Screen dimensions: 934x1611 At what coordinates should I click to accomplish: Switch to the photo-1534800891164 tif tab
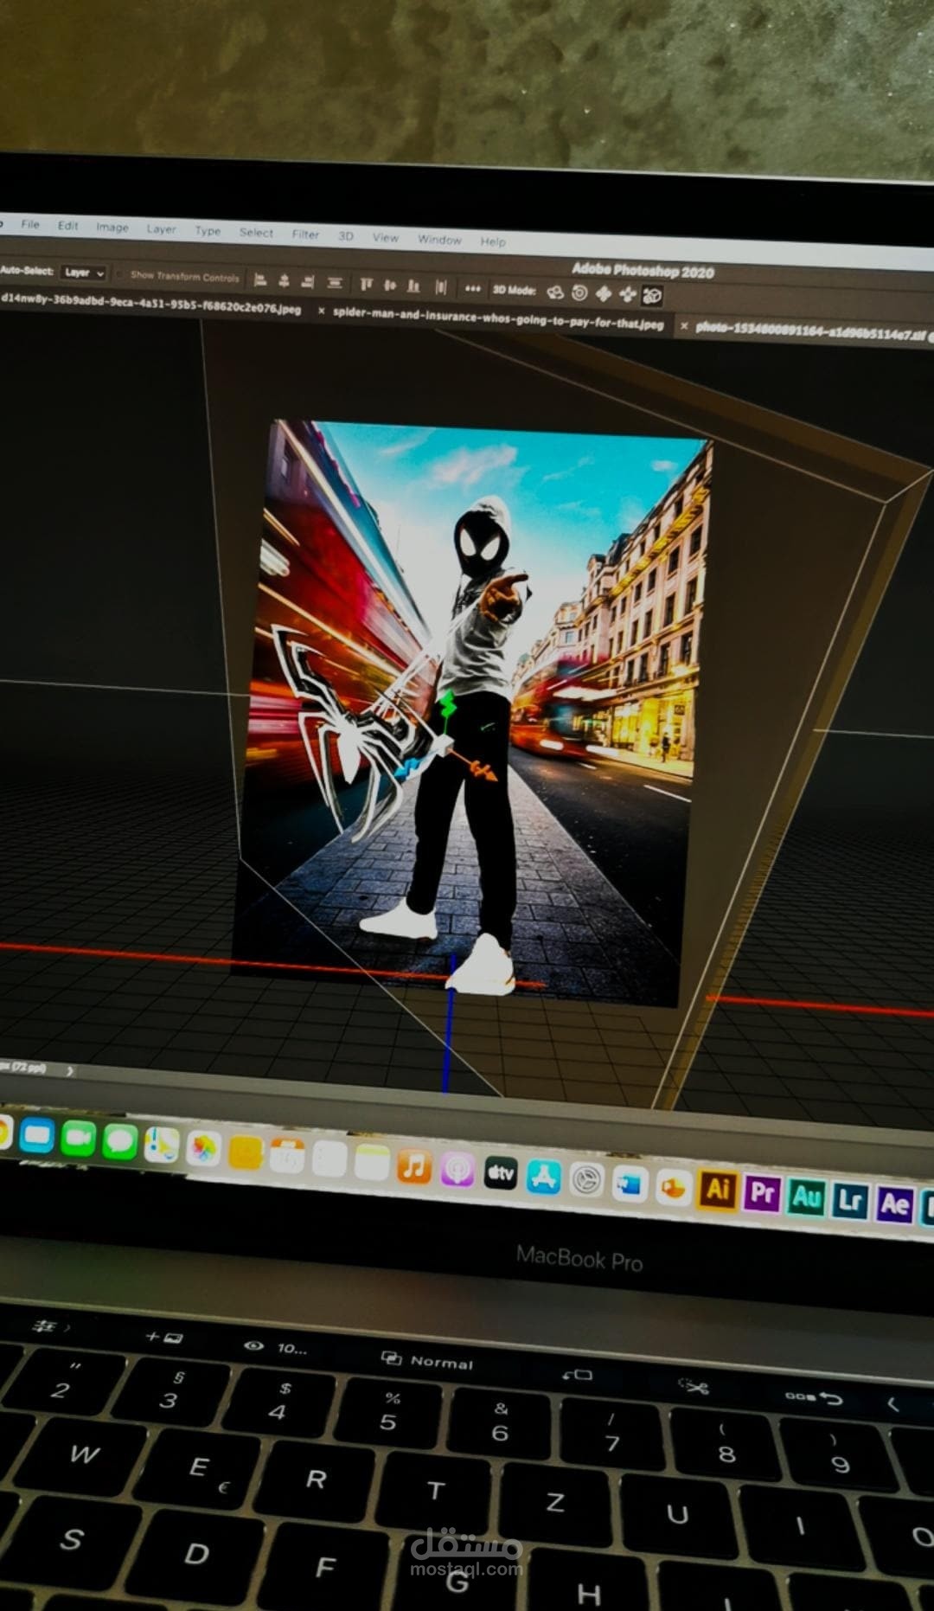pyautogui.click(x=810, y=331)
